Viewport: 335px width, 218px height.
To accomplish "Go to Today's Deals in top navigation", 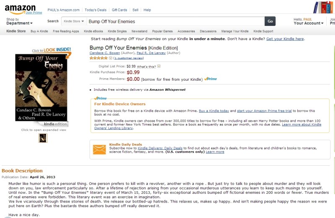I will tap(95, 10).
